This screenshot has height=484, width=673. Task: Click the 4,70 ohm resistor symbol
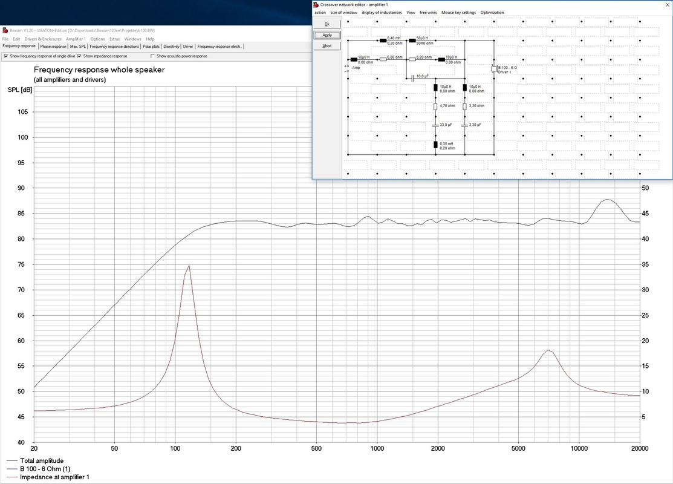(435, 106)
